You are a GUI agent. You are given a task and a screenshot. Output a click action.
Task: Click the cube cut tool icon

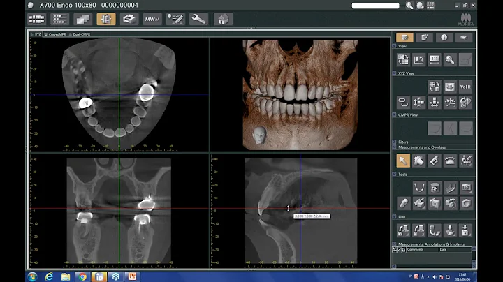pos(419,203)
